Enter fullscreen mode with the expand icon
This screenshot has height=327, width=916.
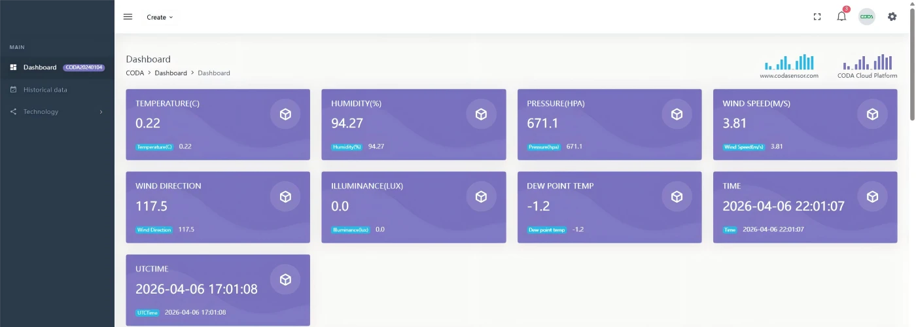817,17
